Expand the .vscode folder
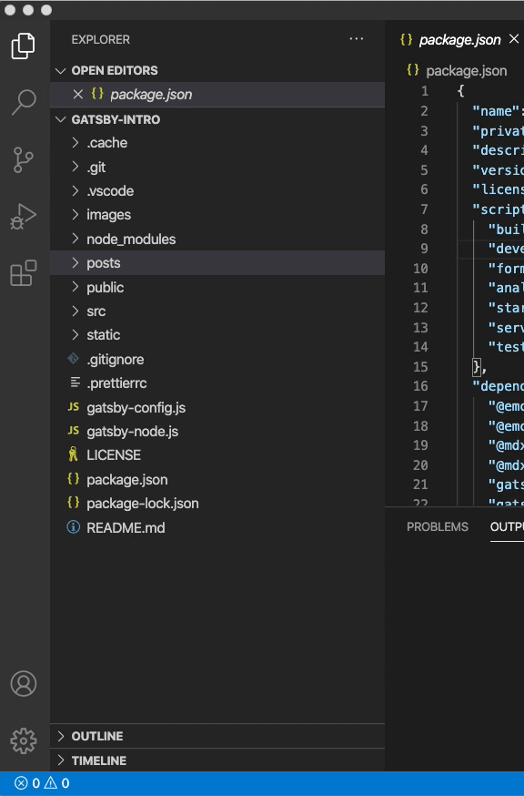 [76, 191]
